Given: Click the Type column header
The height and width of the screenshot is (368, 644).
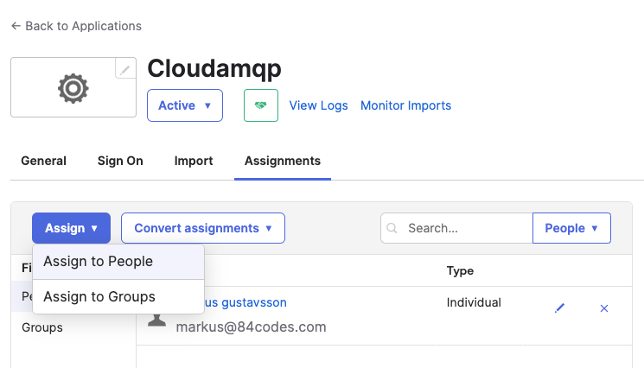Looking at the screenshot, I should (x=460, y=270).
